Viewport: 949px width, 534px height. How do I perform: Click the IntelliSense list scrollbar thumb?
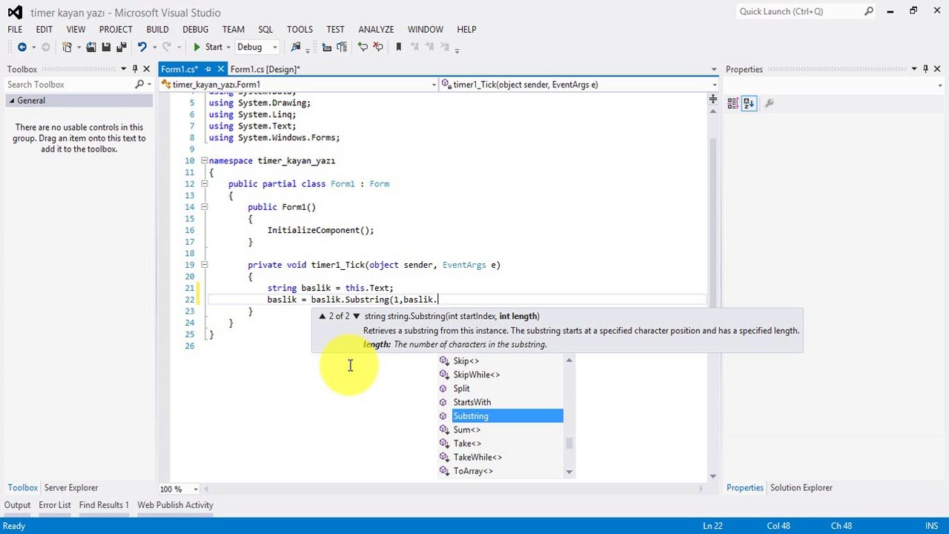(x=569, y=444)
